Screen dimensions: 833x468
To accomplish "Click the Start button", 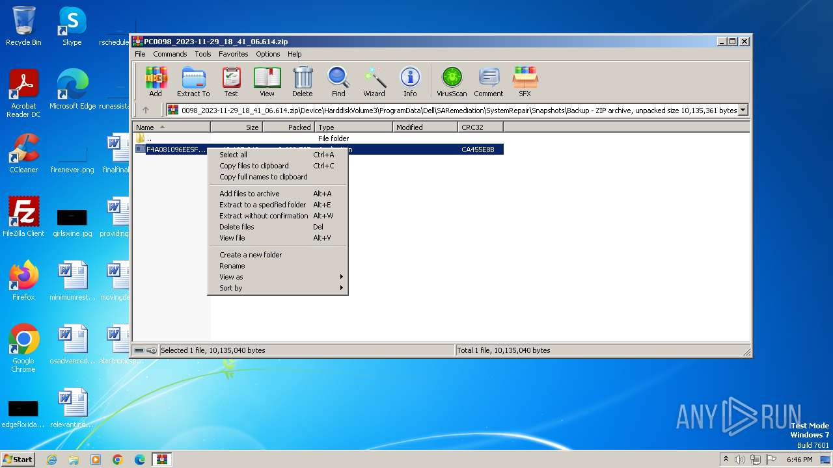I will [x=18, y=459].
